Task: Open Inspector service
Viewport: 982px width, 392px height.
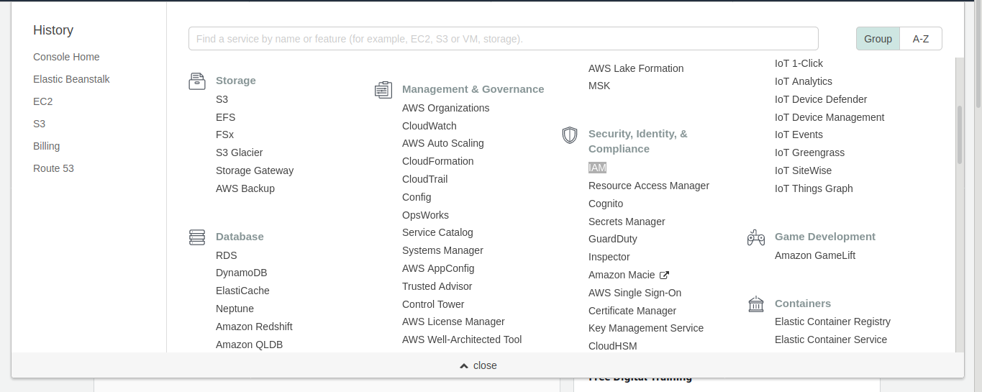Action: 609,257
